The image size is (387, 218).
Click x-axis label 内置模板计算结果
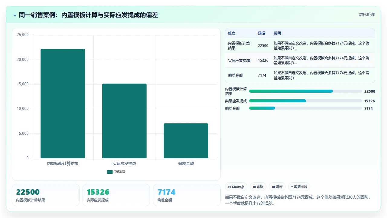pyautogui.click(x=63, y=163)
